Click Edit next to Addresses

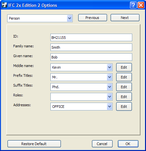coord(124,107)
